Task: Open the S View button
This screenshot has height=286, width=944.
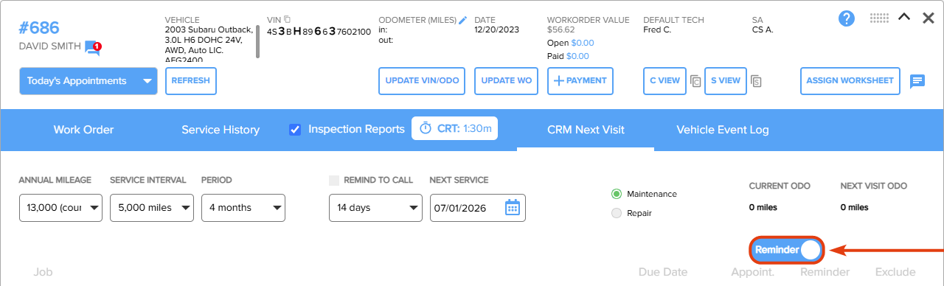Action: (x=725, y=81)
